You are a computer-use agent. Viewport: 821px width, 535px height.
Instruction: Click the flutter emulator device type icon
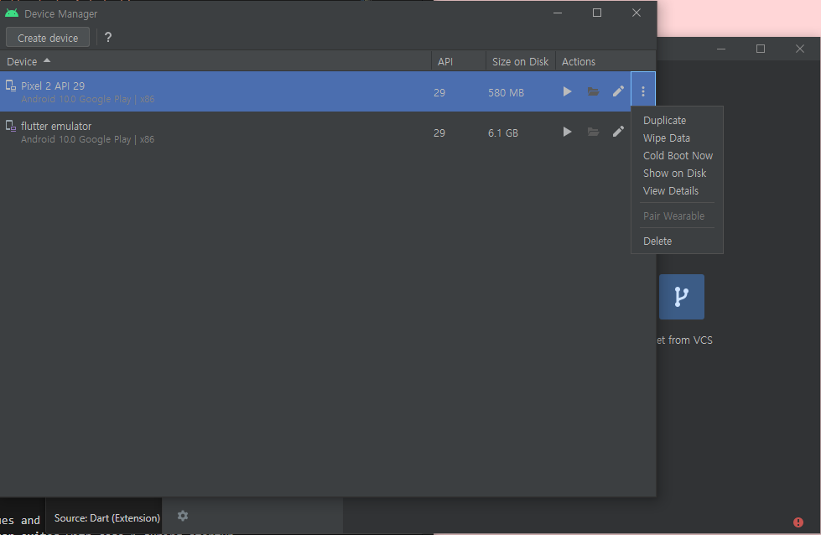(x=10, y=126)
